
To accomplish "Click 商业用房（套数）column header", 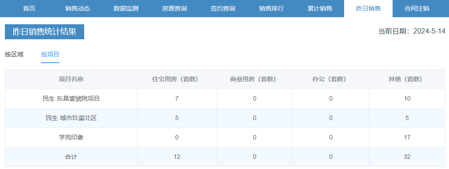I will coord(255,79).
